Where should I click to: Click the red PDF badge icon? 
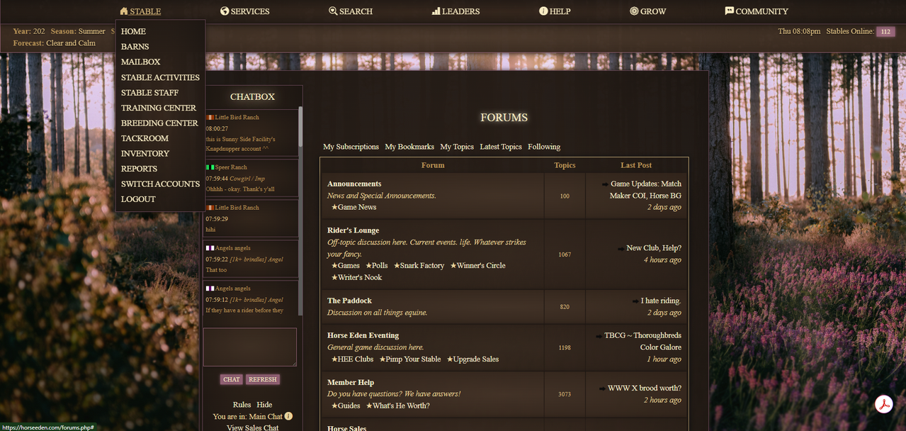(883, 405)
